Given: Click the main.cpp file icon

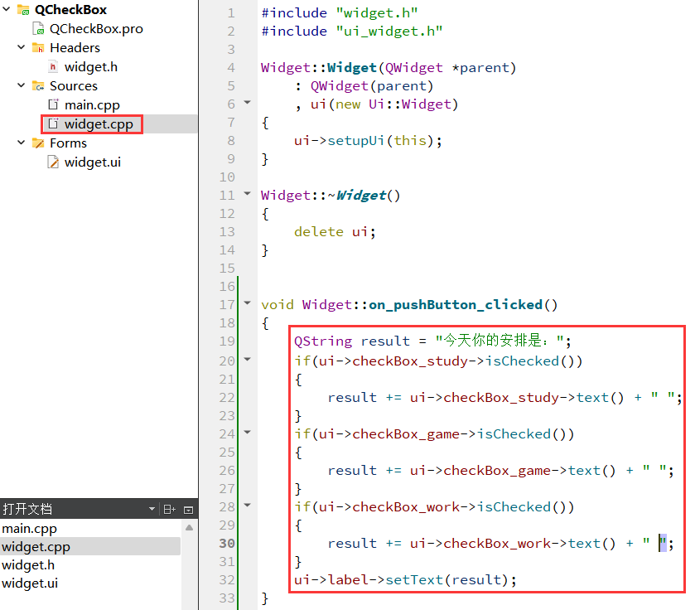Looking at the screenshot, I should coord(53,104).
